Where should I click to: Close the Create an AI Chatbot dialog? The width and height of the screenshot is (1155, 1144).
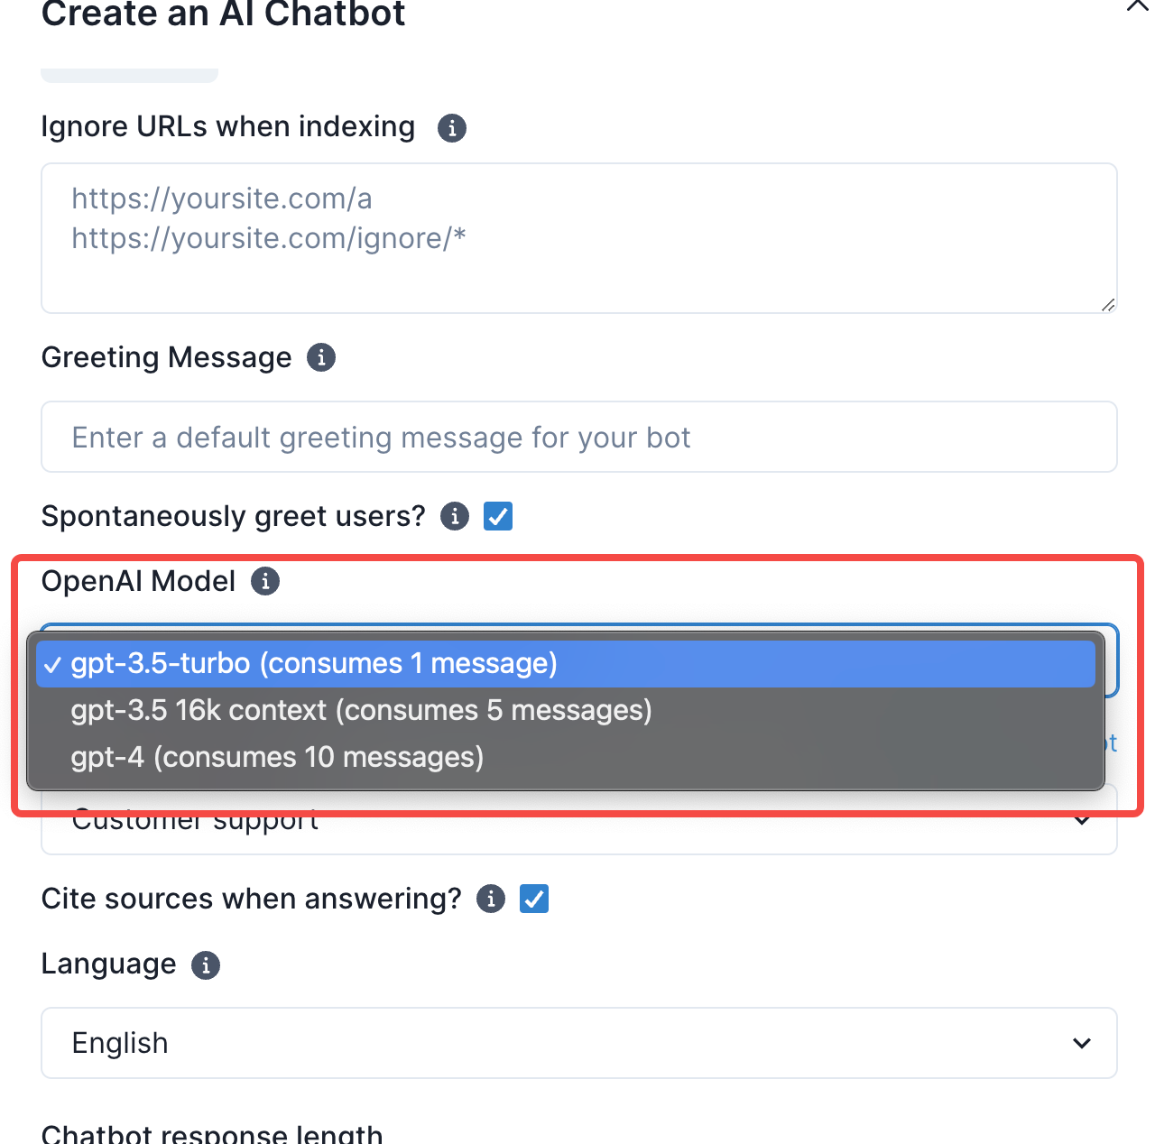pos(1137,5)
